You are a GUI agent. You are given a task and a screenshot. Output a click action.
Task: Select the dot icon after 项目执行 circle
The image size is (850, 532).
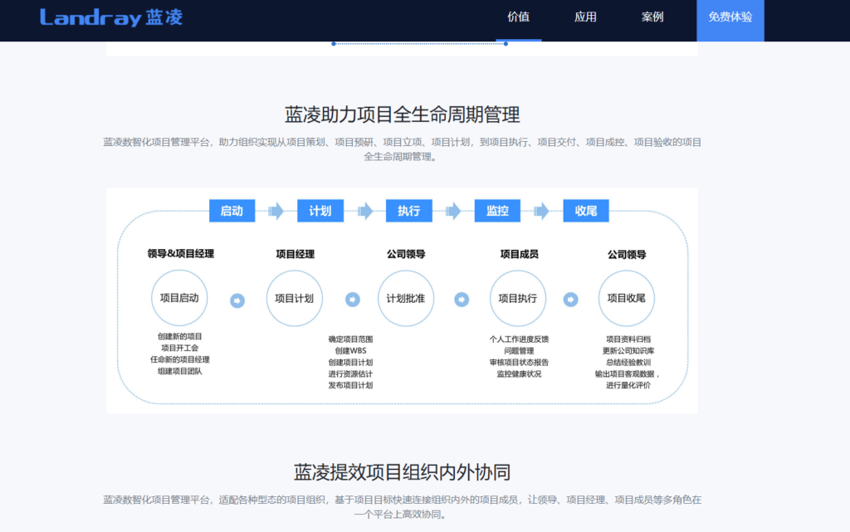(x=571, y=300)
